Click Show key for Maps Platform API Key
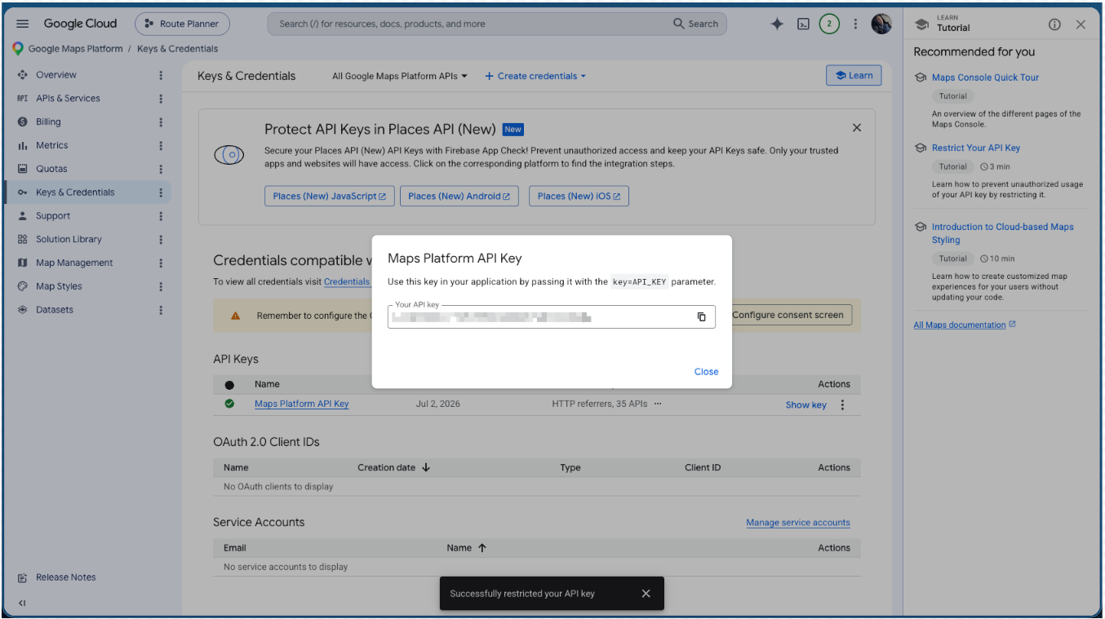The height and width of the screenshot is (619, 1105). (805, 405)
